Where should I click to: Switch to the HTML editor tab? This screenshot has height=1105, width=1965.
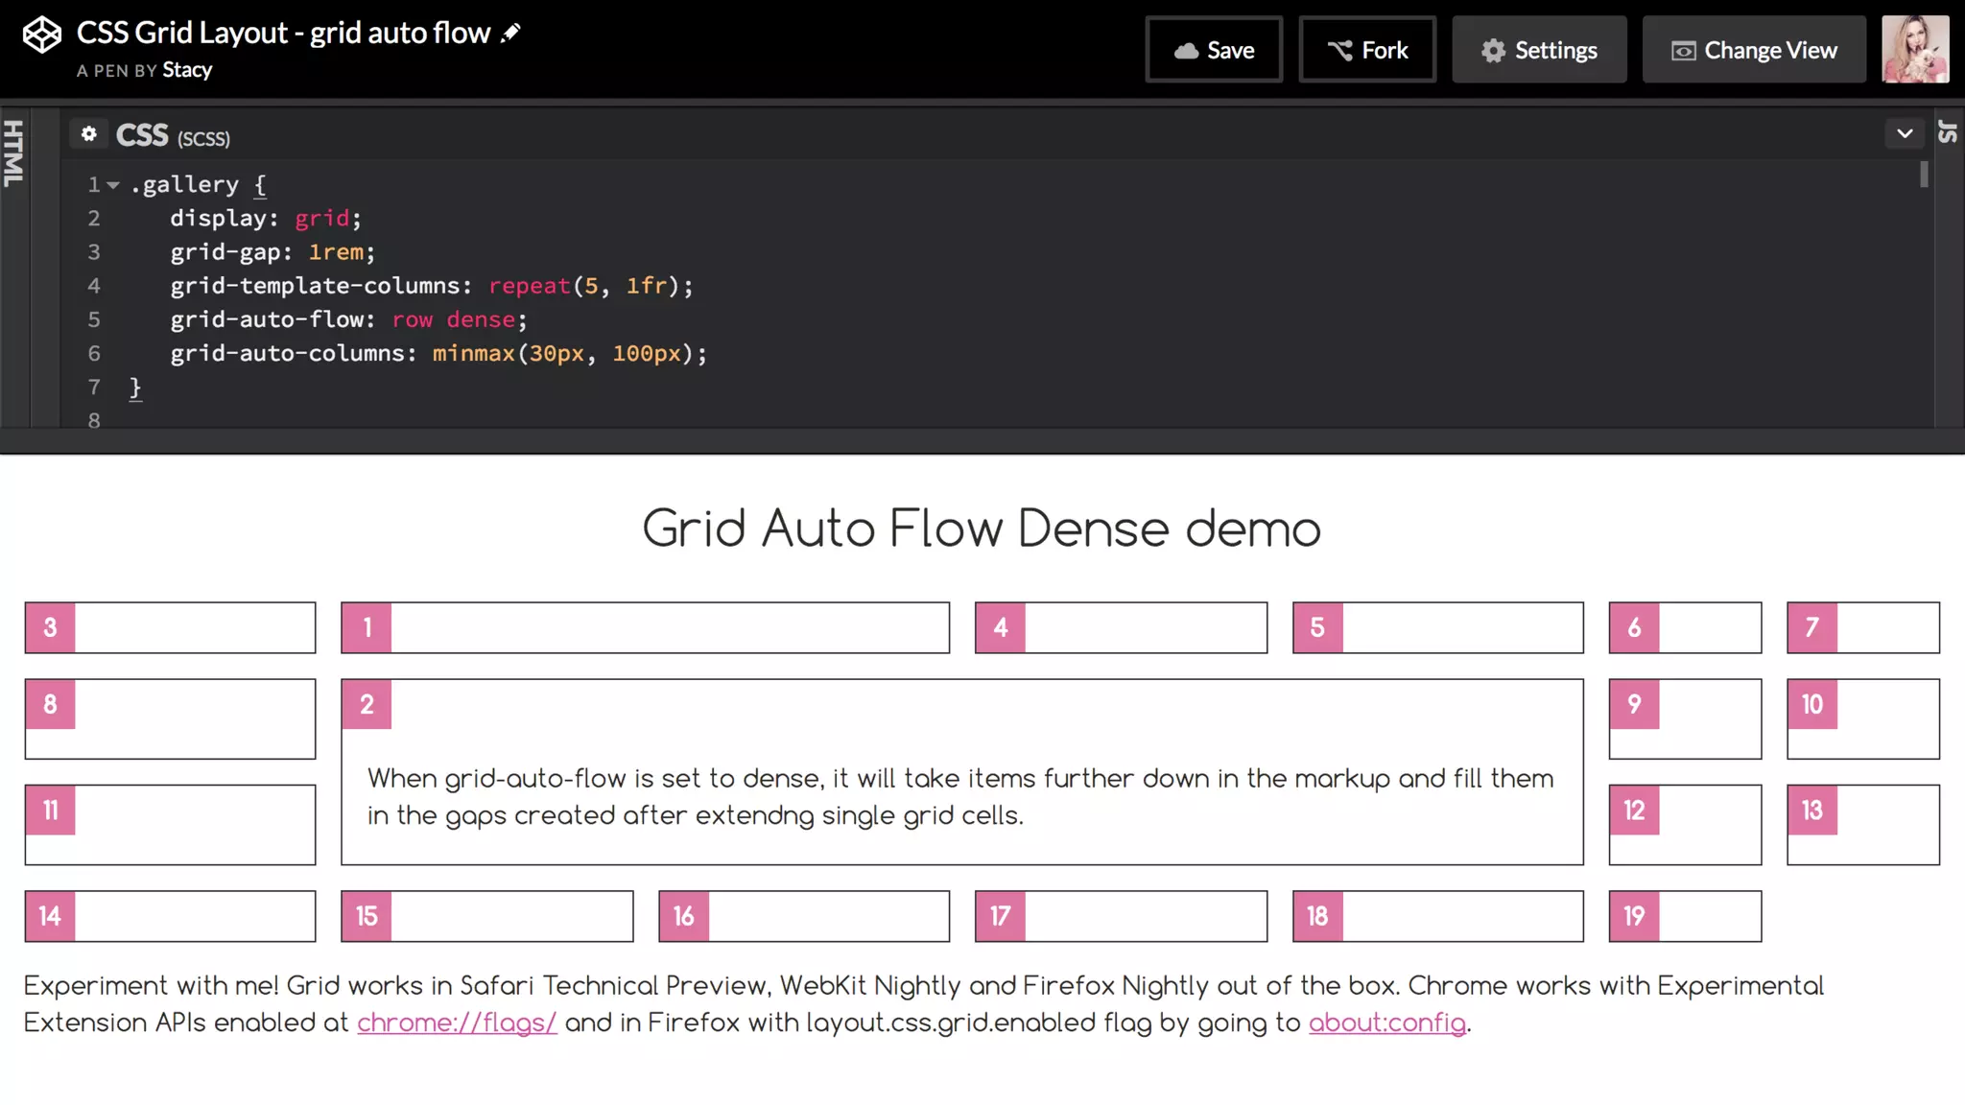pyautogui.click(x=13, y=153)
